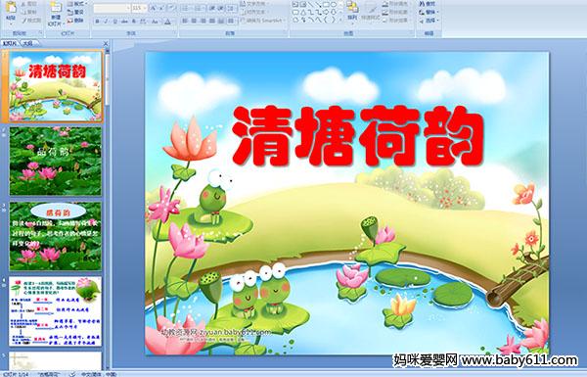Viewport: 587px width, 377px height.
Task: Click the Paste clipboard icon
Action: click(11, 8)
